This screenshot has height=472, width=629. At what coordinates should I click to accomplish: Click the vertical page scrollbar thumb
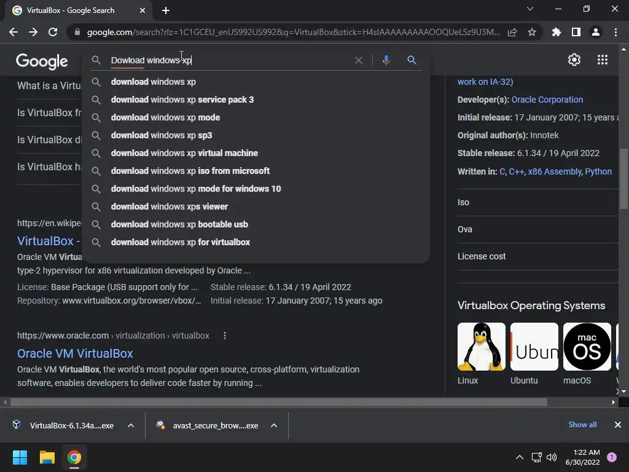click(623, 179)
